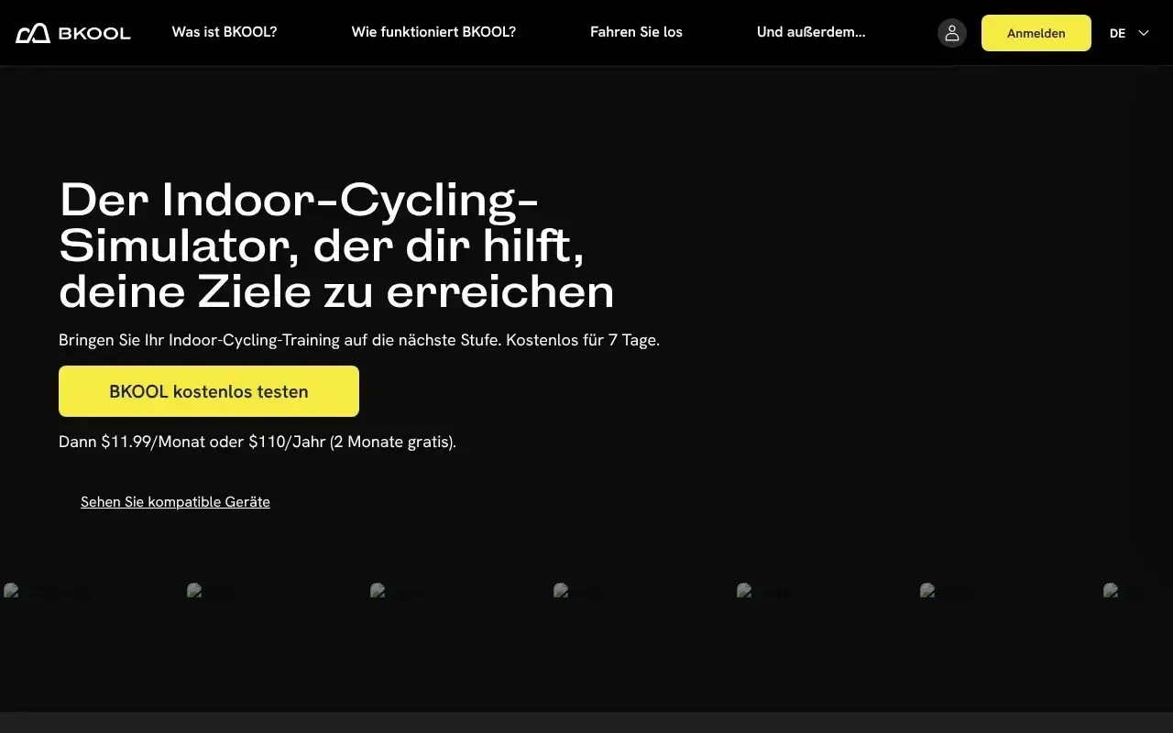Image resolution: width=1173 pixels, height=733 pixels.
Task: Click the third broken brand logo icon
Action: coord(376,592)
